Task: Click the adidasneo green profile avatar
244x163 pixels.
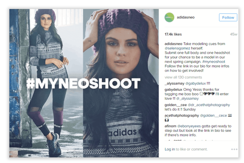Action: (x=169, y=17)
